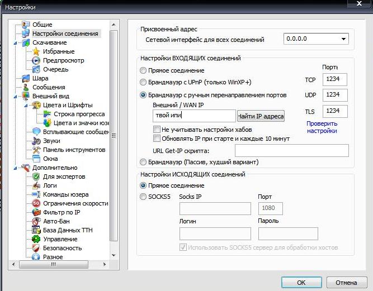Select incoming Прямое соединение radio button

(143, 70)
